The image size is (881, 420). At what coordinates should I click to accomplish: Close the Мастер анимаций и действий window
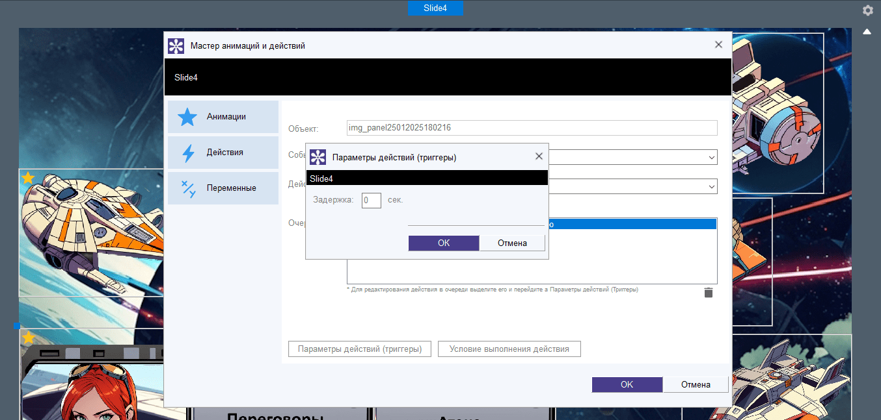coord(718,45)
